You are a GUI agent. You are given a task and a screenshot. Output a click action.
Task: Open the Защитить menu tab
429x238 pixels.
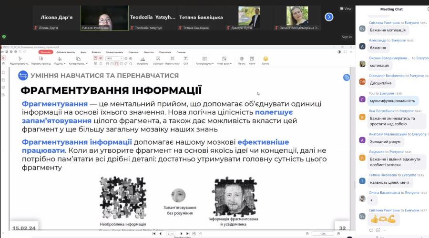pyautogui.click(x=149, y=52)
